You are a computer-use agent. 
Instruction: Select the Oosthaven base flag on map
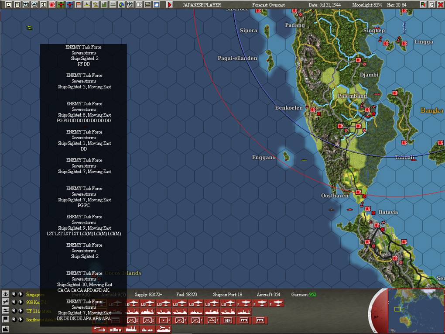pos(359,192)
